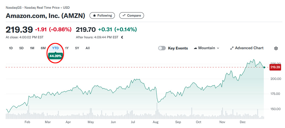This screenshot has height=128, width=285.
Task: Click the Key Events label
Action: pos(178,48)
